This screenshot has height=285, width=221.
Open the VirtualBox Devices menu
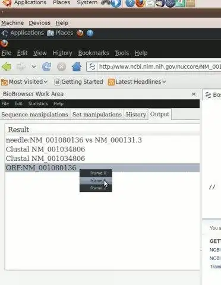pyautogui.click(x=40, y=23)
